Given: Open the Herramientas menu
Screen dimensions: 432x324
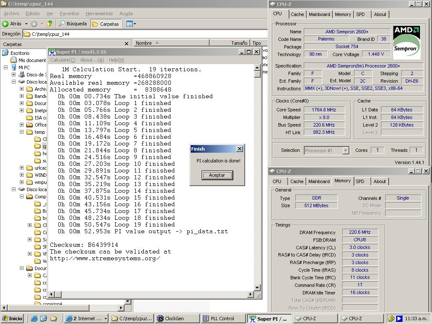Looking at the screenshot, I should [x=99, y=13].
